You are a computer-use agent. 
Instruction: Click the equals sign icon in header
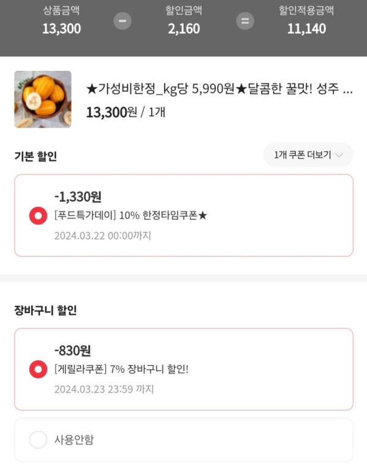[245, 21]
